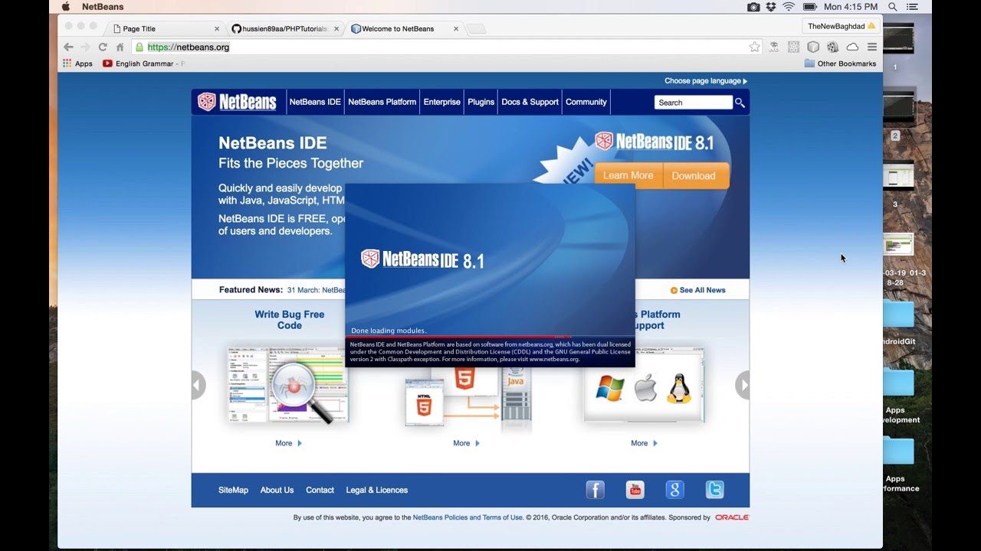The height and width of the screenshot is (551, 981).
Task: Open the SiteMap footer link
Action: point(233,490)
